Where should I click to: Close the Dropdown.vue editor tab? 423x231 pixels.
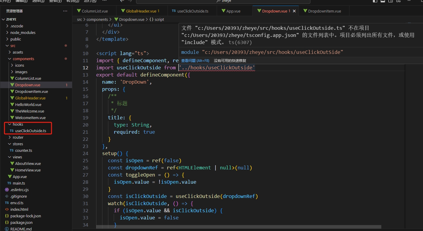[x=294, y=11]
